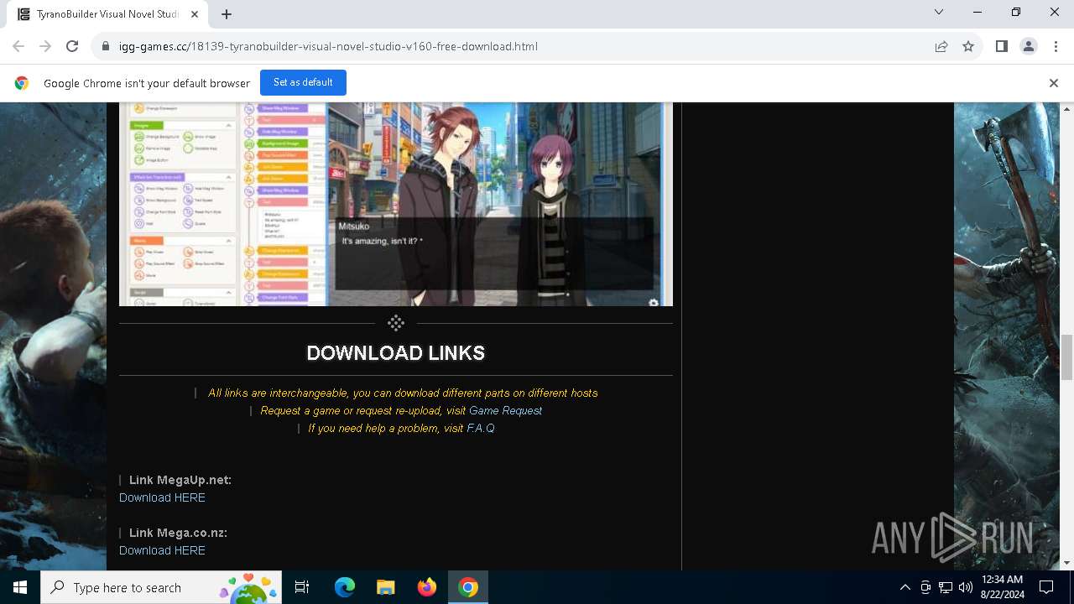Reload the current page
1074x604 pixels.
72,46
